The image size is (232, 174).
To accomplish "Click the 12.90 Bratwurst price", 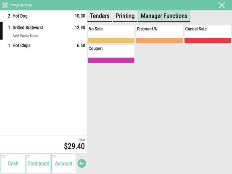I will (80, 27).
